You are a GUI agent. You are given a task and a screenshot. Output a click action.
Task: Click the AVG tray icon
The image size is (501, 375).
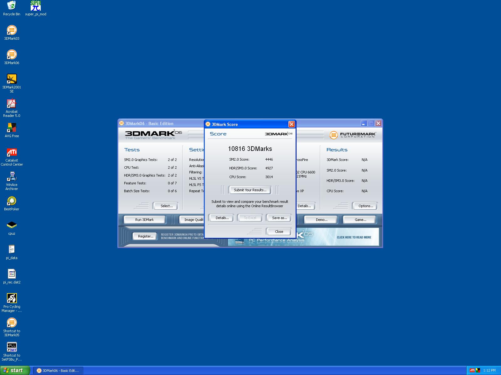coord(478,370)
